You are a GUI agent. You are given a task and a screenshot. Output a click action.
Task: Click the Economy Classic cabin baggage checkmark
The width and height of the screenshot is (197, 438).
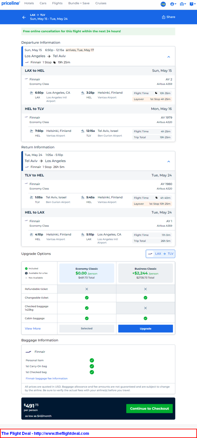(x=87, y=318)
